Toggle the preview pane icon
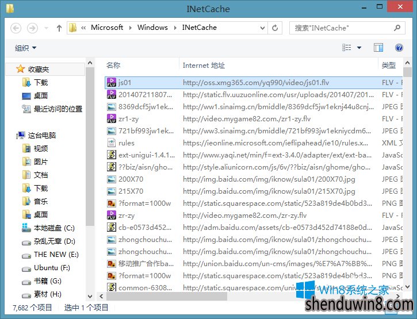Viewport: 417px width, 319px height. tap(378, 48)
